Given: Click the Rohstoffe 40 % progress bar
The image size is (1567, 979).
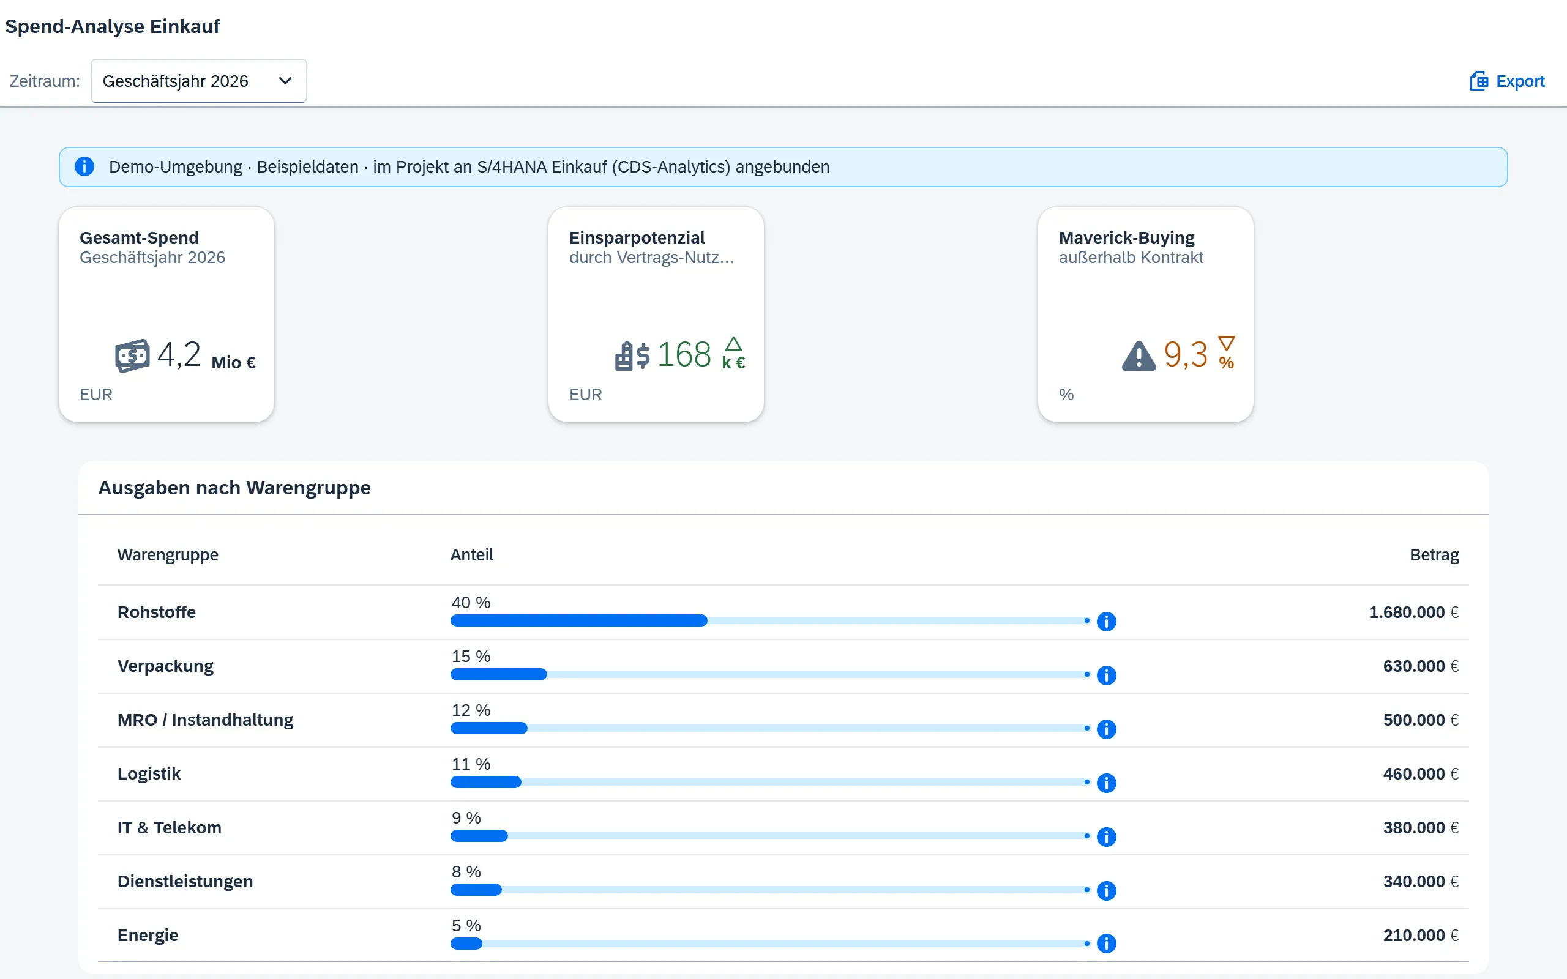Looking at the screenshot, I should pos(771,620).
